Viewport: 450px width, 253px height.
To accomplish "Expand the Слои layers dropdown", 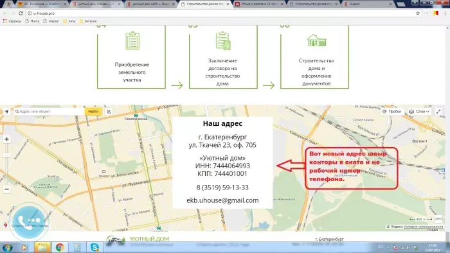I will pyautogui.click(x=419, y=112).
